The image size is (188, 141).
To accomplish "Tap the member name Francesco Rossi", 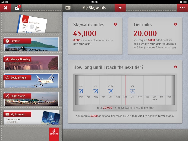I will click(x=13, y=119).
